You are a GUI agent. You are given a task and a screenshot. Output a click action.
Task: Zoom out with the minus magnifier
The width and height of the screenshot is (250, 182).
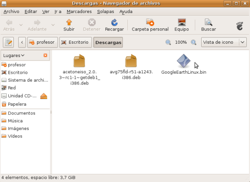coord(168,42)
